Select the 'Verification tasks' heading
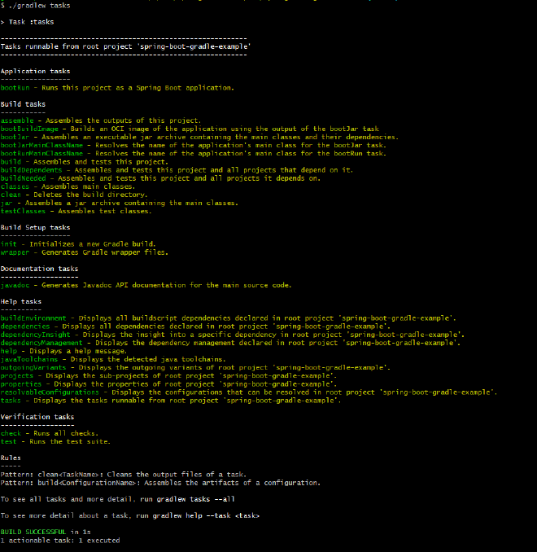This screenshot has width=537, height=552. [37, 417]
